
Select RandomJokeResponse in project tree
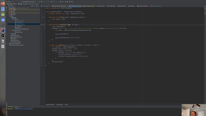pos(23,29)
